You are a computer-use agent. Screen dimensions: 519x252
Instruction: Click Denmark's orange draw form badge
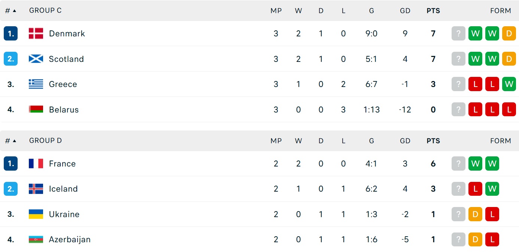[509, 33]
